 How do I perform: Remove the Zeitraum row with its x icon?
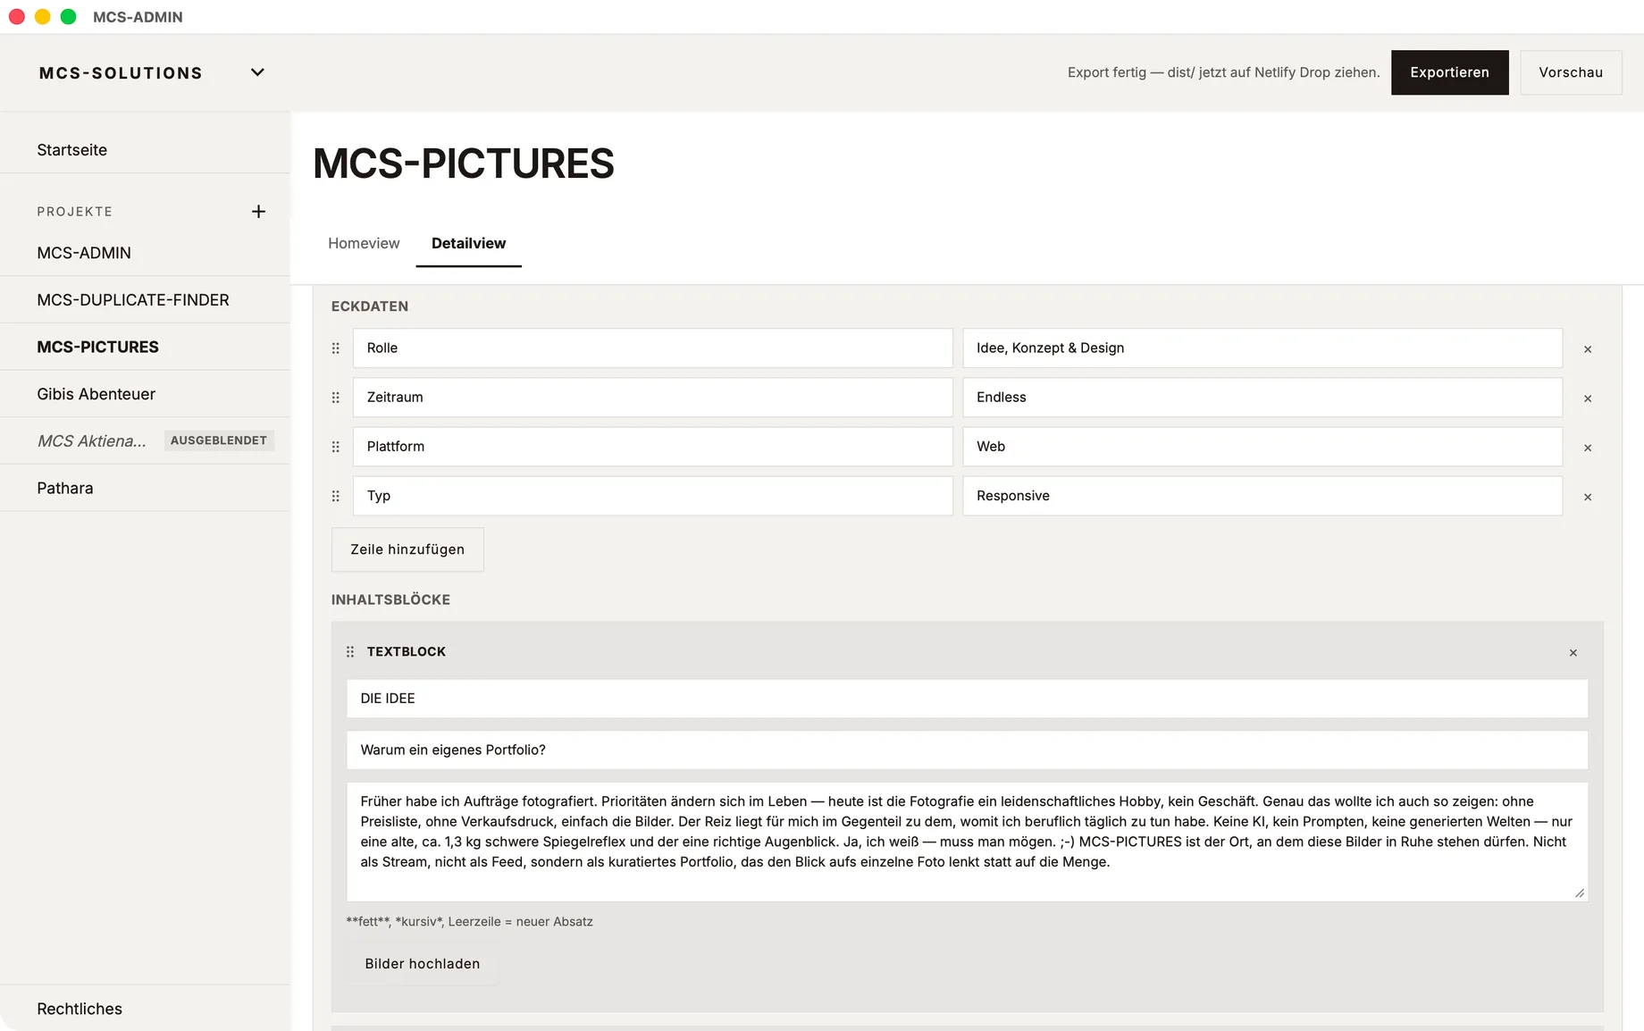point(1588,398)
